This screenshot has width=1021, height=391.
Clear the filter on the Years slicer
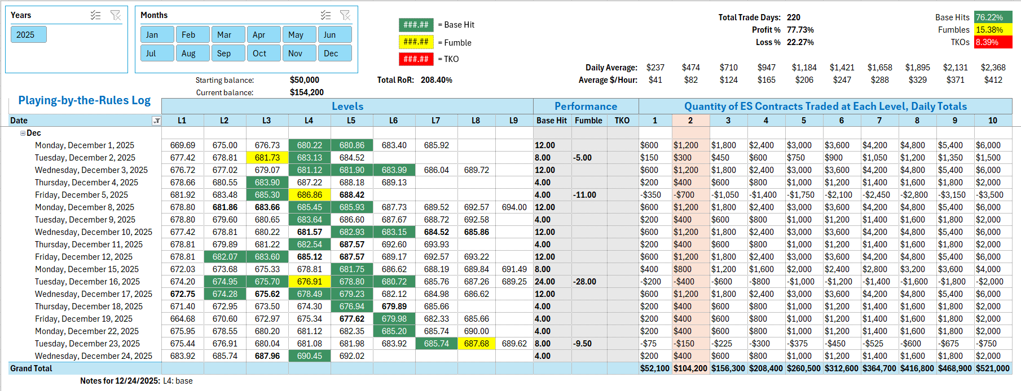point(116,15)
